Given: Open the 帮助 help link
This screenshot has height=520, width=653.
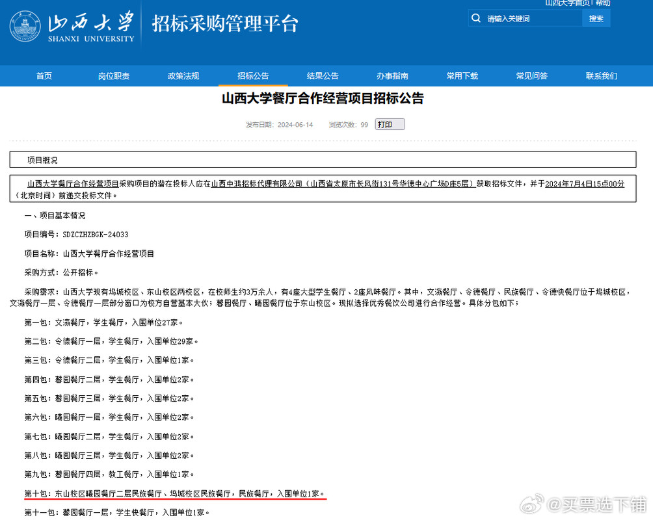Looking at the screenshot, I should point(603,3).
